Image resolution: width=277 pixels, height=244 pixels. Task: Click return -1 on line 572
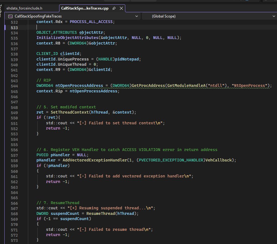pyautogui.click(x=56, y=234)
